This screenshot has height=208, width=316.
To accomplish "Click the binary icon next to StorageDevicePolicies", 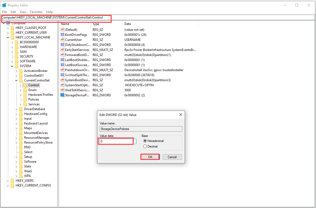I will (62, 95).
